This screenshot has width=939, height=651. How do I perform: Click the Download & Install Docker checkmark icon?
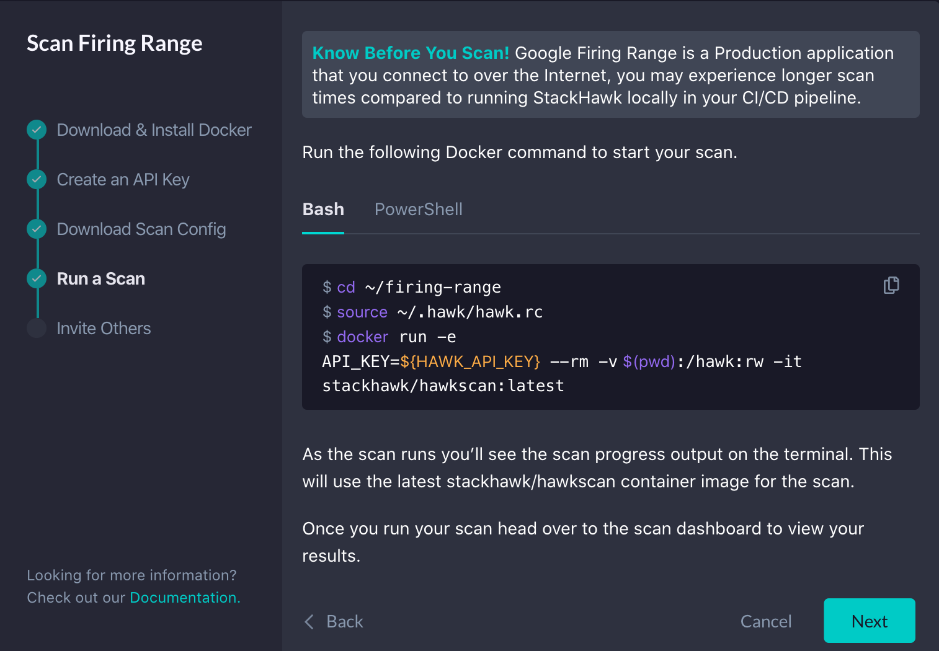pos(37,130)
